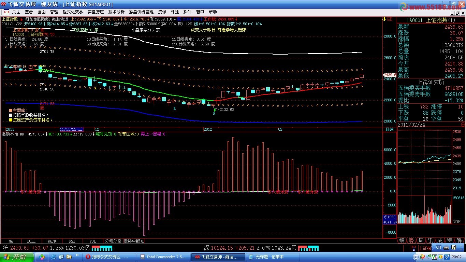Open the 页面 menu
The width and height of the screenshot is (466, 262).
(x=16, y=12)
